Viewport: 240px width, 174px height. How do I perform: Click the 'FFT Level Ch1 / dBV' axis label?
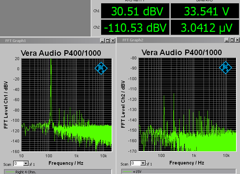point(6,105)
